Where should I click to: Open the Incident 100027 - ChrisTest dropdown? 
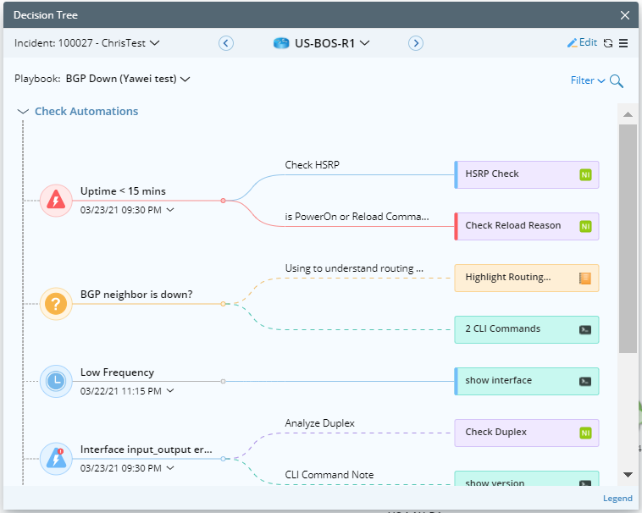87,43
